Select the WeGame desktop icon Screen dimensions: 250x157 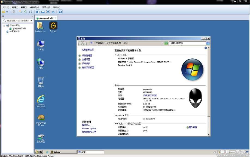coord(53,27)
